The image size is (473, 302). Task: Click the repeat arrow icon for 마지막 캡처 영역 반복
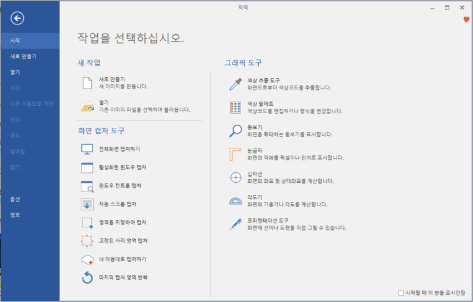[x=87, y=278]
